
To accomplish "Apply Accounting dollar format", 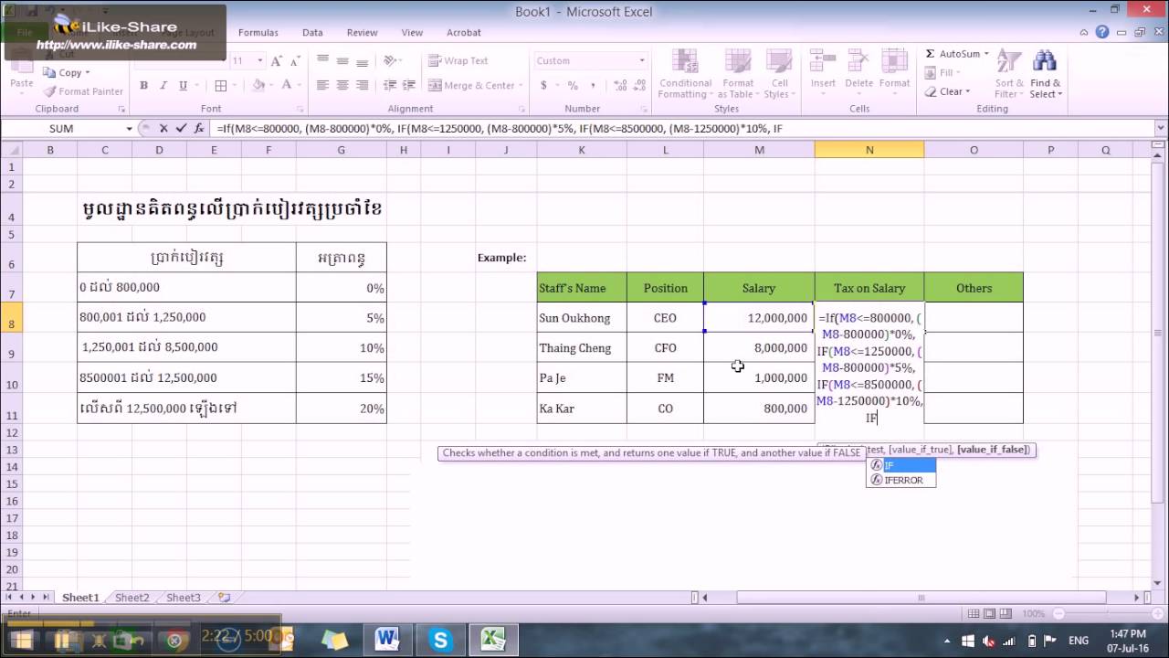I will (x=544, y=85).
